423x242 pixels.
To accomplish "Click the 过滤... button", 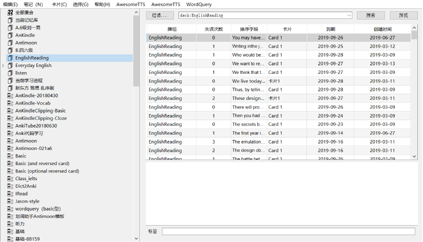I will [160, 16].
